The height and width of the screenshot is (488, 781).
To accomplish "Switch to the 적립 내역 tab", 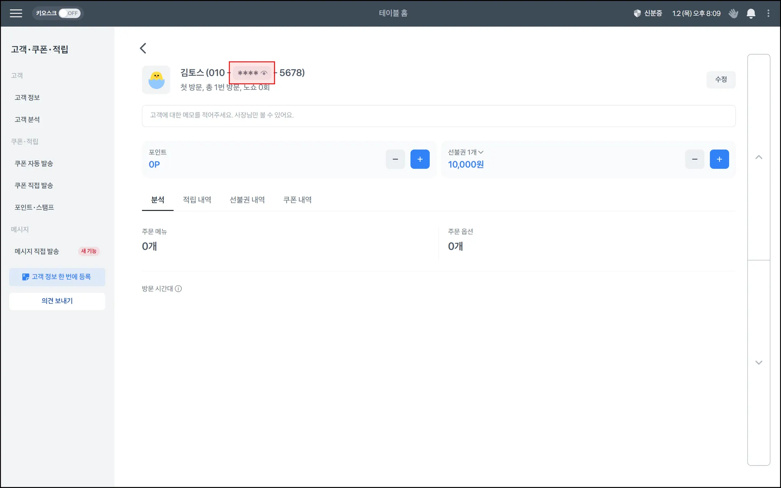I will (x=197, y=200).
